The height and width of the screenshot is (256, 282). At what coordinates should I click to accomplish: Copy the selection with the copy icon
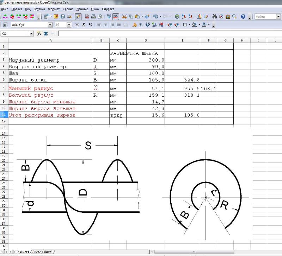131,17
